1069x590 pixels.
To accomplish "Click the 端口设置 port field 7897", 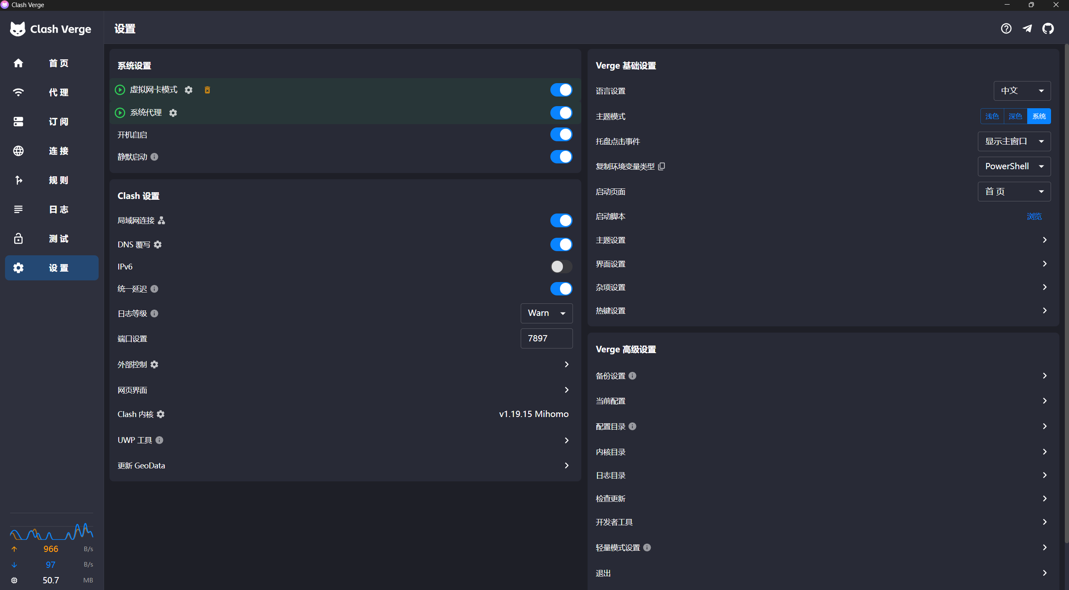I will (546, 338).
